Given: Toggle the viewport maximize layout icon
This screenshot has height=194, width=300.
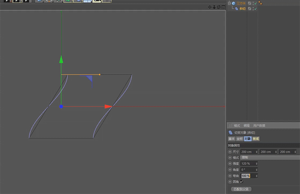Looking at the screenshot, I should tap(223, 7).
